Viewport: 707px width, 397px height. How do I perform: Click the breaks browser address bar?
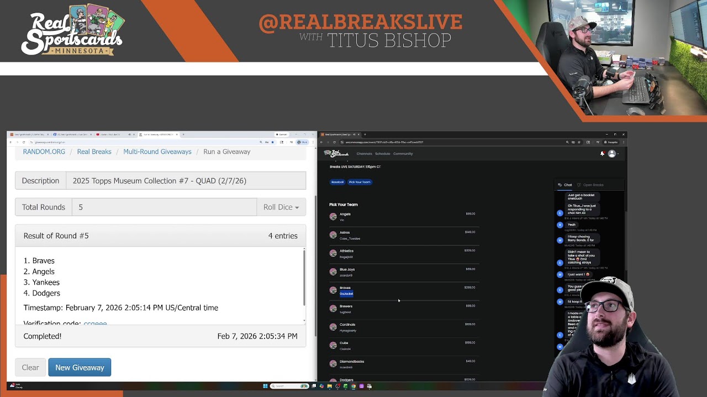click(461, 142)
